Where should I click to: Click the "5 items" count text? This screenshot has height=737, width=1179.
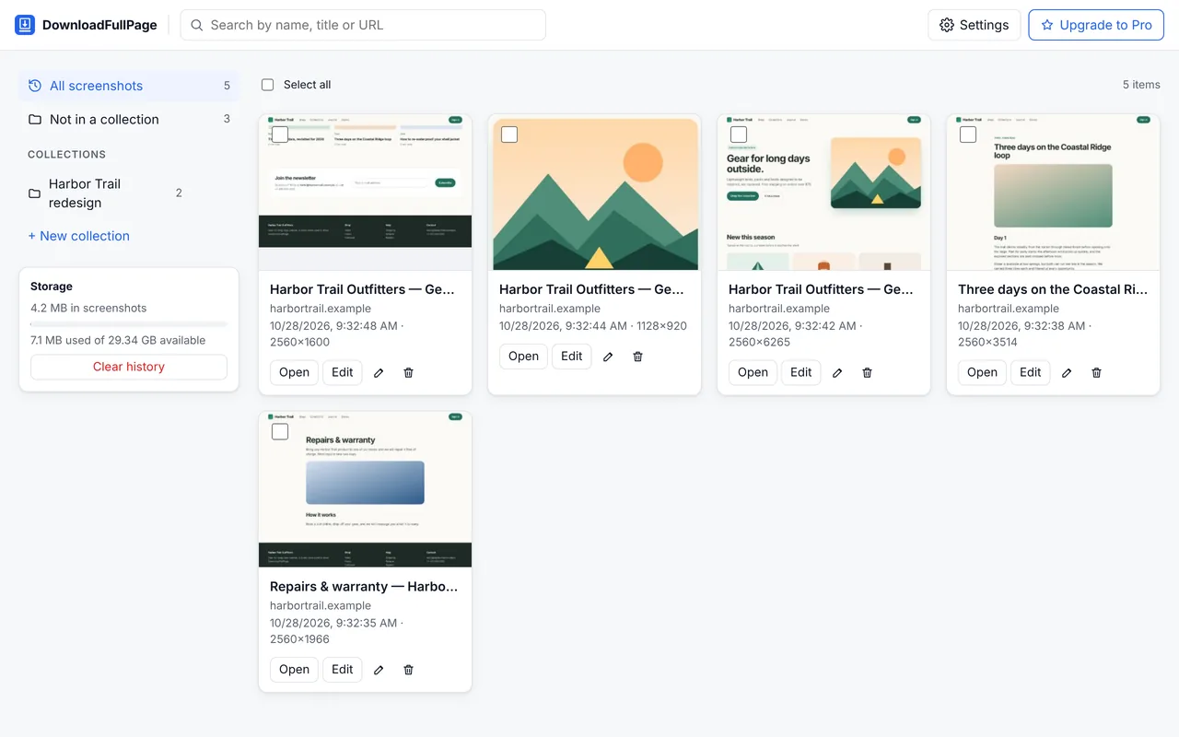pos(1141,85)
